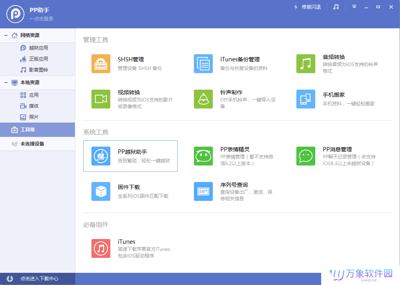Image resolution: width=400 pixels, height=285 pixels.
Task: Click the PP消息管理 title text
Action: coord(337,149)
